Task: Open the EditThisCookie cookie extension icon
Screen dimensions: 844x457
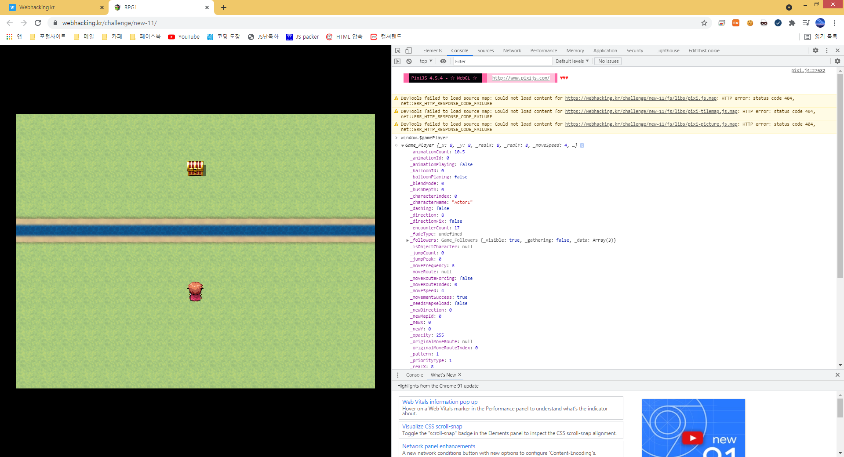Action: pyautogui.click(x=750, y=23)
